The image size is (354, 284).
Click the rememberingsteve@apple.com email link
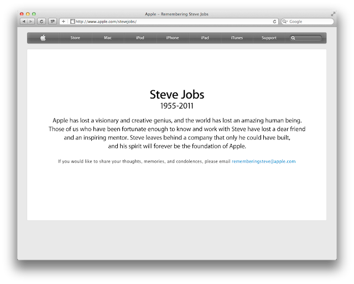click(263, 161)
